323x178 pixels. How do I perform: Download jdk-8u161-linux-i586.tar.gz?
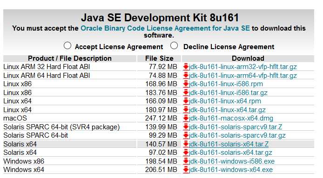coord(228,93)
